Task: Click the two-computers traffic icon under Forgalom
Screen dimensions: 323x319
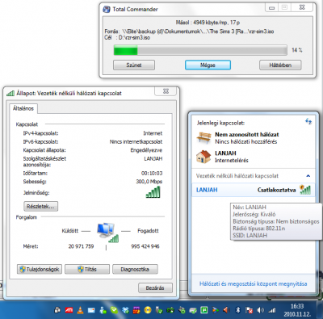Action: [107, 233]
